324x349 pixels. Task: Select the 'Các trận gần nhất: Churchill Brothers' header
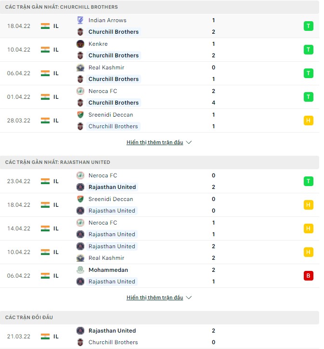click(62, 7)
